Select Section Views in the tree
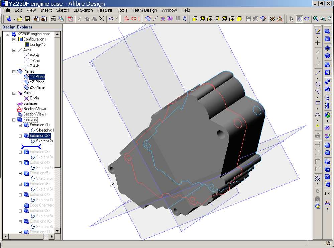Viewport: 334px width, 248px height. 34,114
